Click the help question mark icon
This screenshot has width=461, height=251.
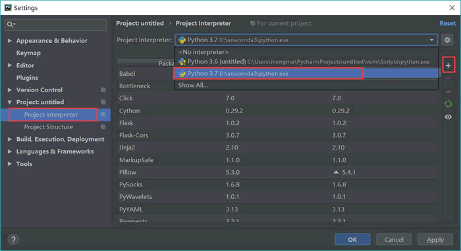13,239
